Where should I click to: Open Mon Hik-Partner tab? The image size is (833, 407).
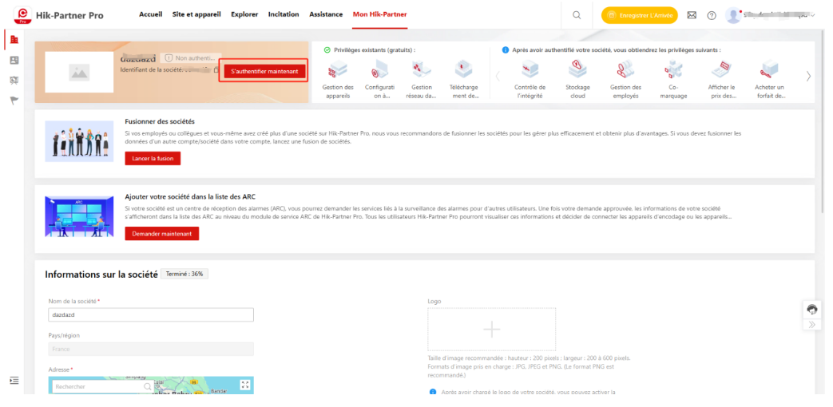coord(380,14)
